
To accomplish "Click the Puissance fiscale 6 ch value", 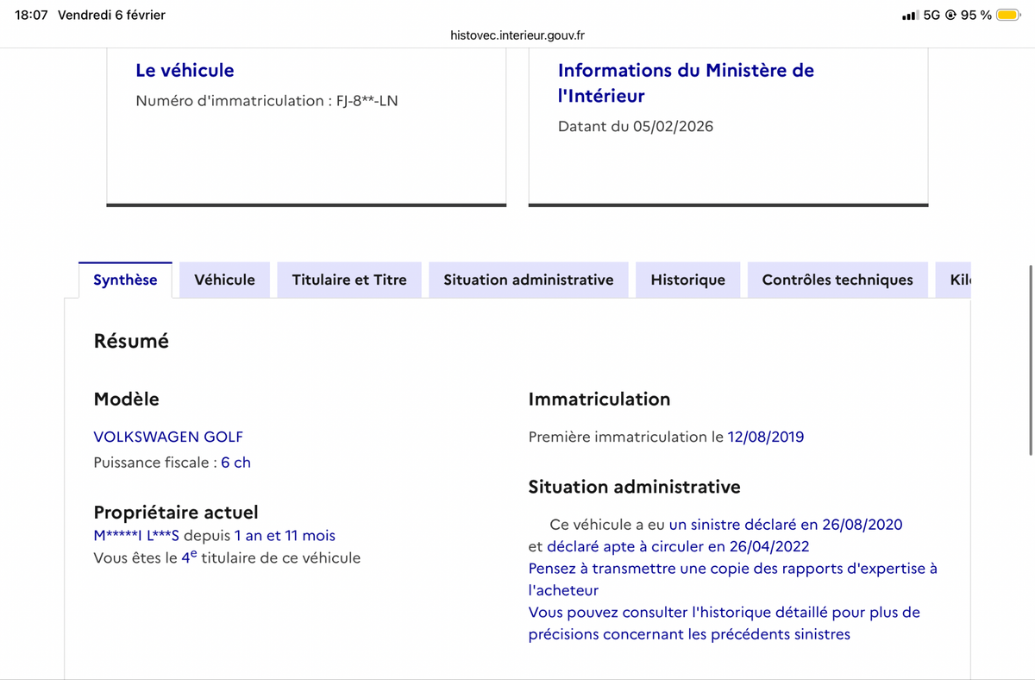I will coord(235,463).
